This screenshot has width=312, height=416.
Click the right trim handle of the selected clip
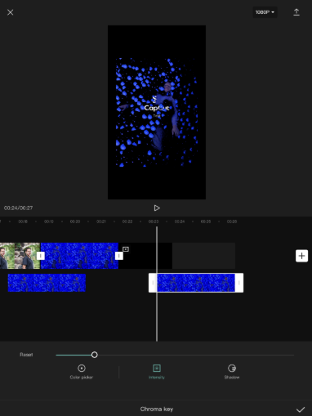click(x=239, y=283)
